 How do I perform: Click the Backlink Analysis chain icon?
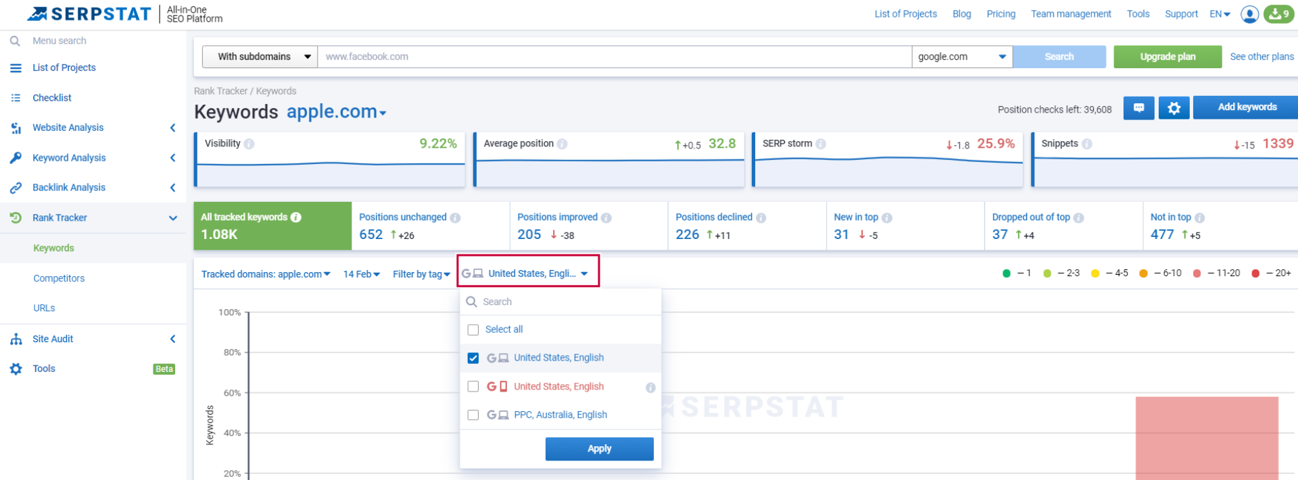click(16, 188)
